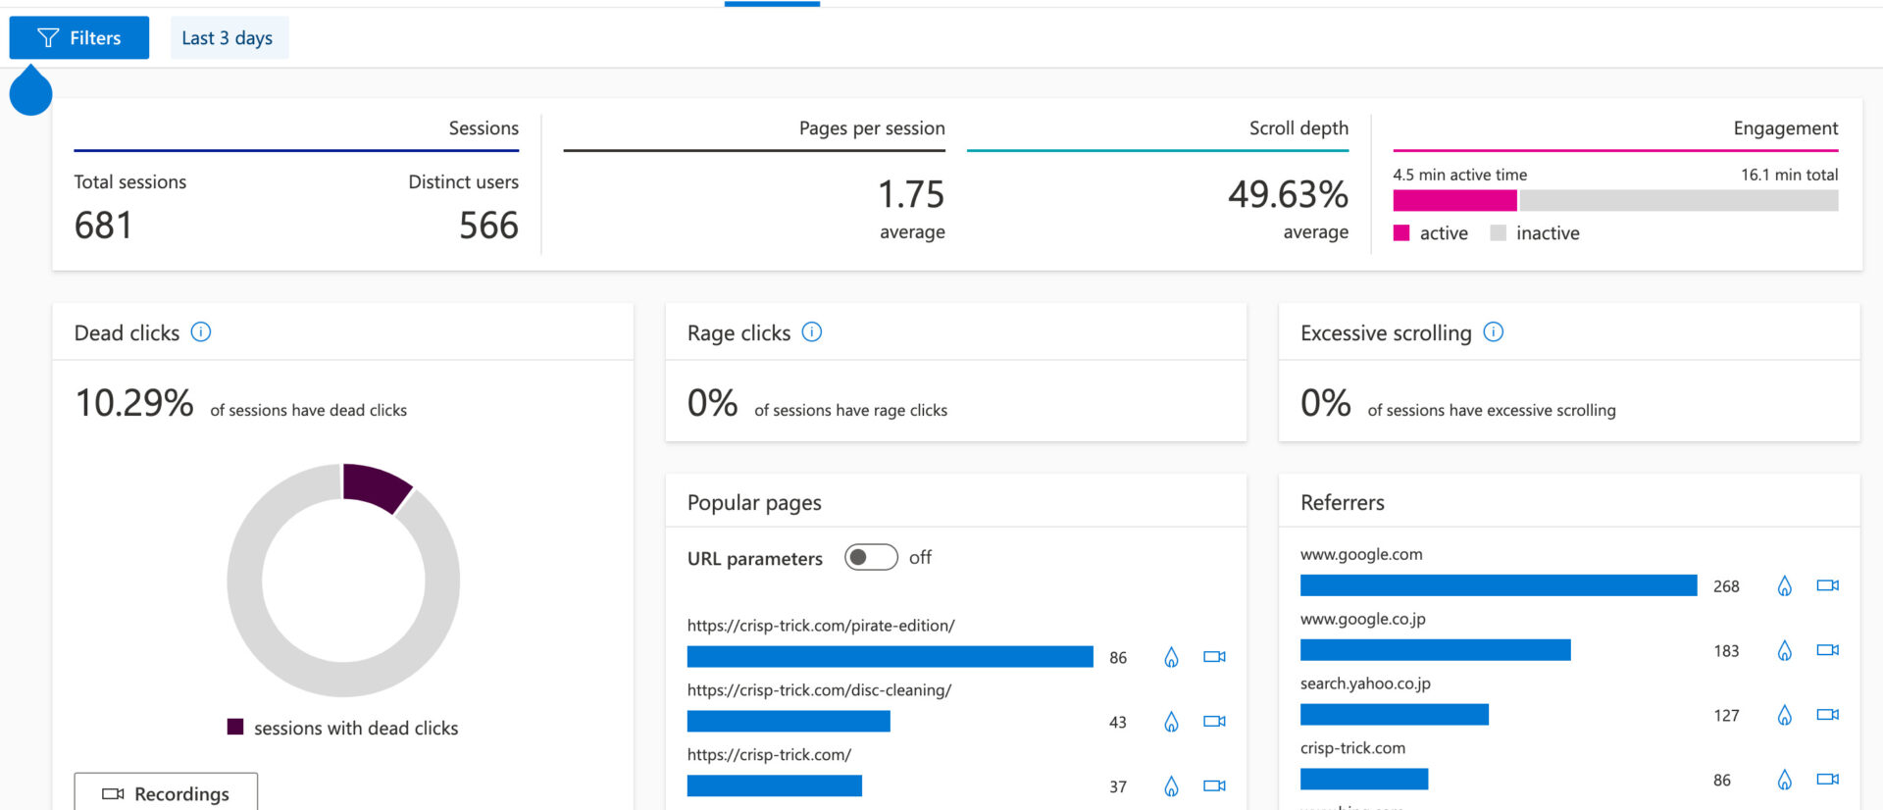Open the Excessive scrolling info icon
The height and width of the screenshot is (810, 1883).
[1494, 332]
